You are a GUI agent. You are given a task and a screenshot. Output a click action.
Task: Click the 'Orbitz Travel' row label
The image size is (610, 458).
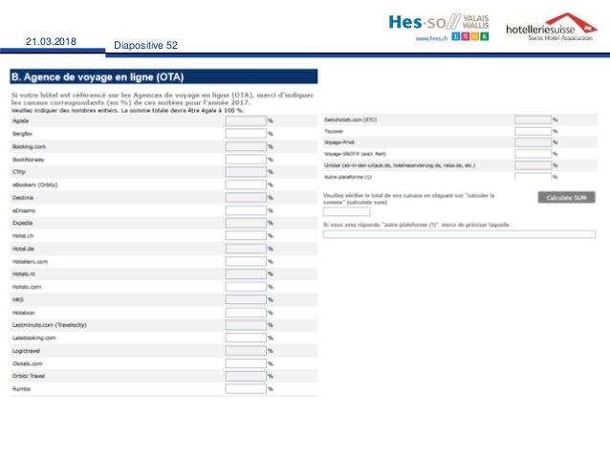(29, 376)
